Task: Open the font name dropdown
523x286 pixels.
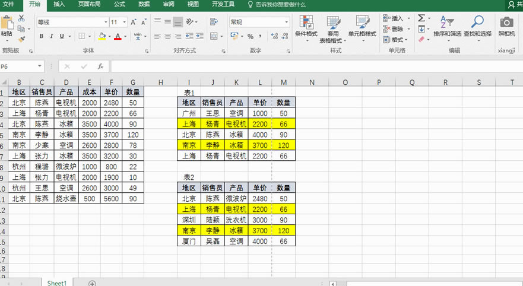Action: click(x=106, y=22)
